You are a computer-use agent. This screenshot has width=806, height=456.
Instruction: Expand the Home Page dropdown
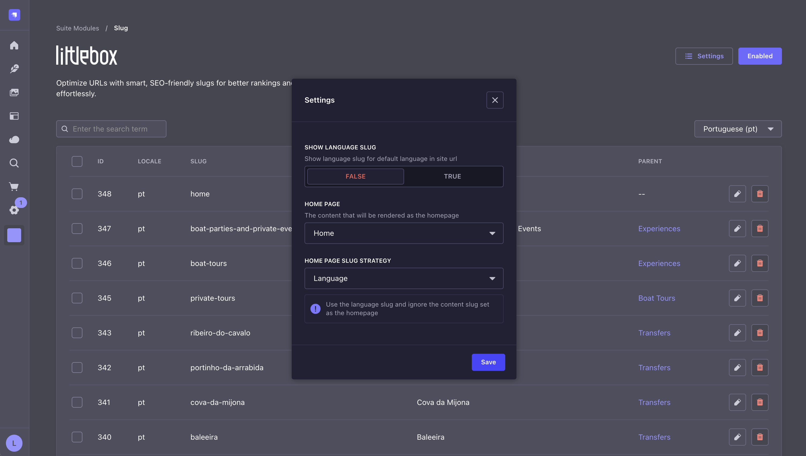tap(404, 233)
